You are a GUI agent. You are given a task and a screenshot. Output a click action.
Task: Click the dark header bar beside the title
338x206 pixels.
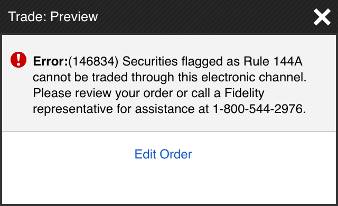[205, 17]
